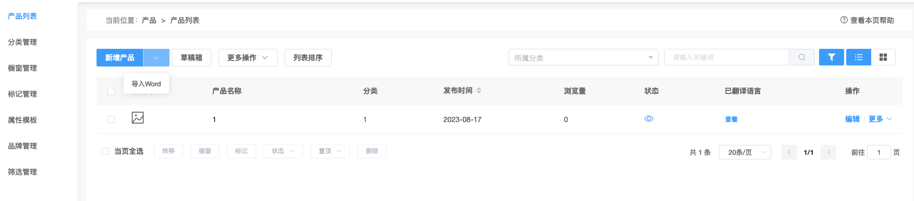Click the 草稿箱 button
This screenshot has width=914, height=201.
(191, 58)
